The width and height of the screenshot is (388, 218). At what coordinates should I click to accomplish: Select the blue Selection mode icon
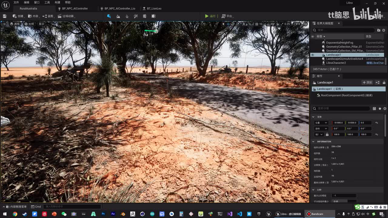pos(109,16)
